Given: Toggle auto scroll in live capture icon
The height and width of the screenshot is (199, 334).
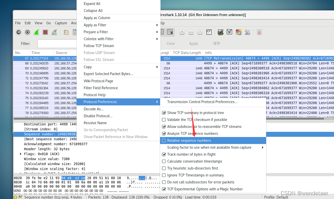Looking at the screenshot, I should [170, 32].
